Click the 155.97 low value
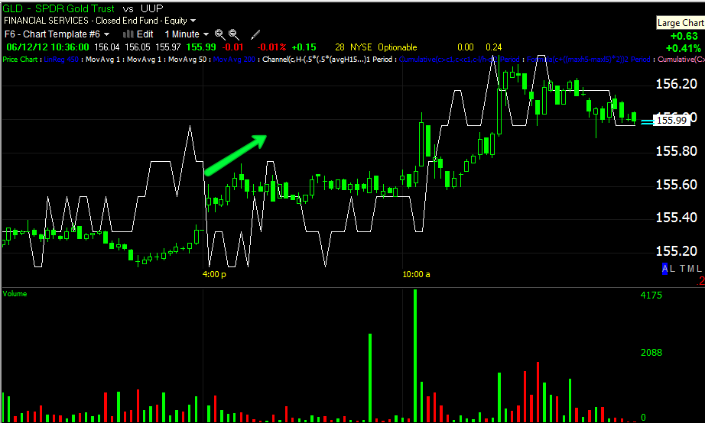Screen dimensions: 705x423 tap(168, 47)
